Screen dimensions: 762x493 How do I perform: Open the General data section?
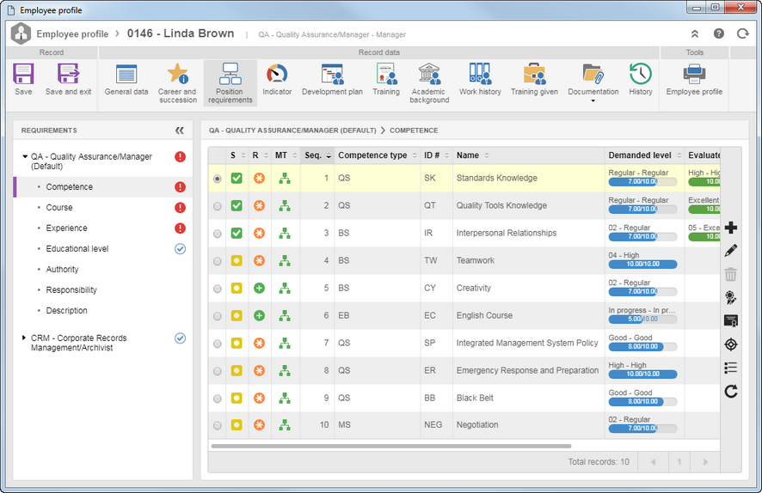coord(126,81)
